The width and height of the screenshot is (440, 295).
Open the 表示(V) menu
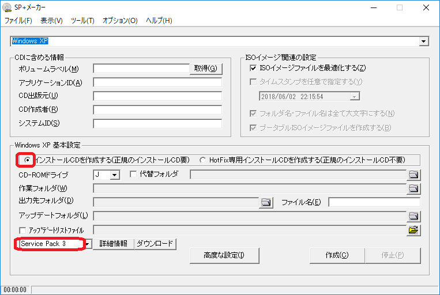pos(51,21)
